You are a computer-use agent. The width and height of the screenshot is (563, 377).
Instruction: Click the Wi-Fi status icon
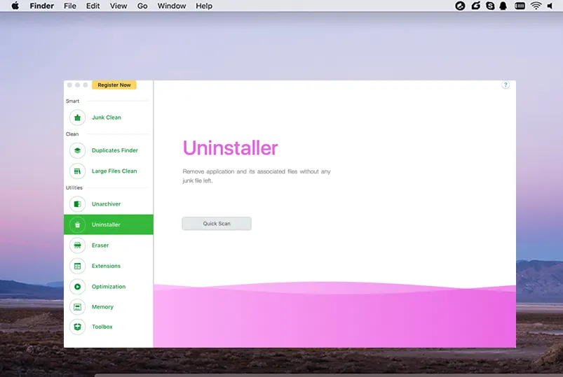(536, 6)
